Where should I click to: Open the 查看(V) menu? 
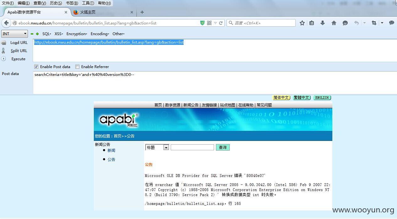tap(40, 3)
